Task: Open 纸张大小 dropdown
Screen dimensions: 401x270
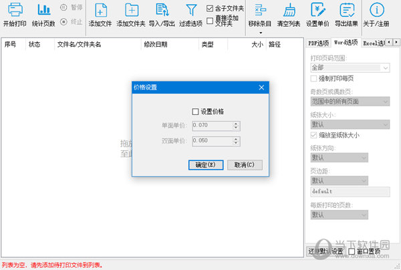Action: click(x=350, y=124)
